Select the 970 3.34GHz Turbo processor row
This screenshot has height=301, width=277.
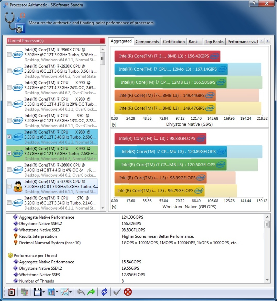52,203
